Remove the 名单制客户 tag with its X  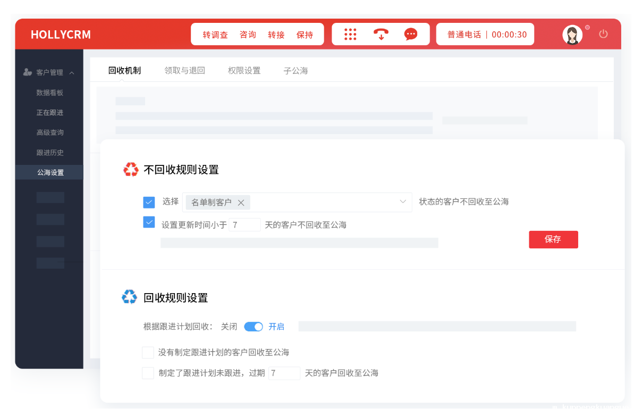[241, 203]
